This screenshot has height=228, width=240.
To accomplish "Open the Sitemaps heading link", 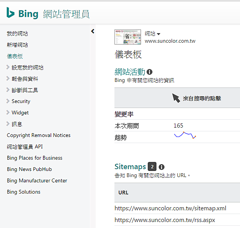I will pos(130,167).
